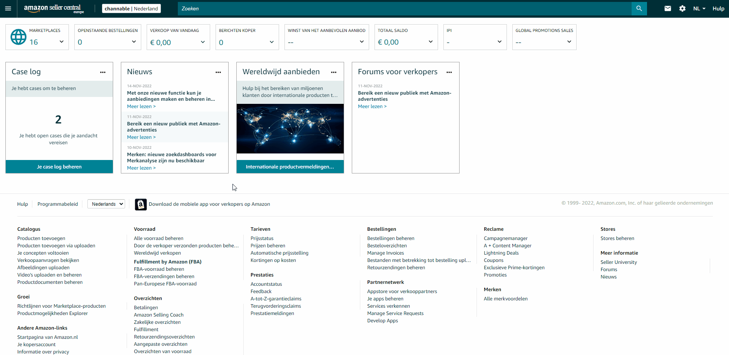729x355 pixels.
Task: Open Develop Apps link
Action: point(383,321)
